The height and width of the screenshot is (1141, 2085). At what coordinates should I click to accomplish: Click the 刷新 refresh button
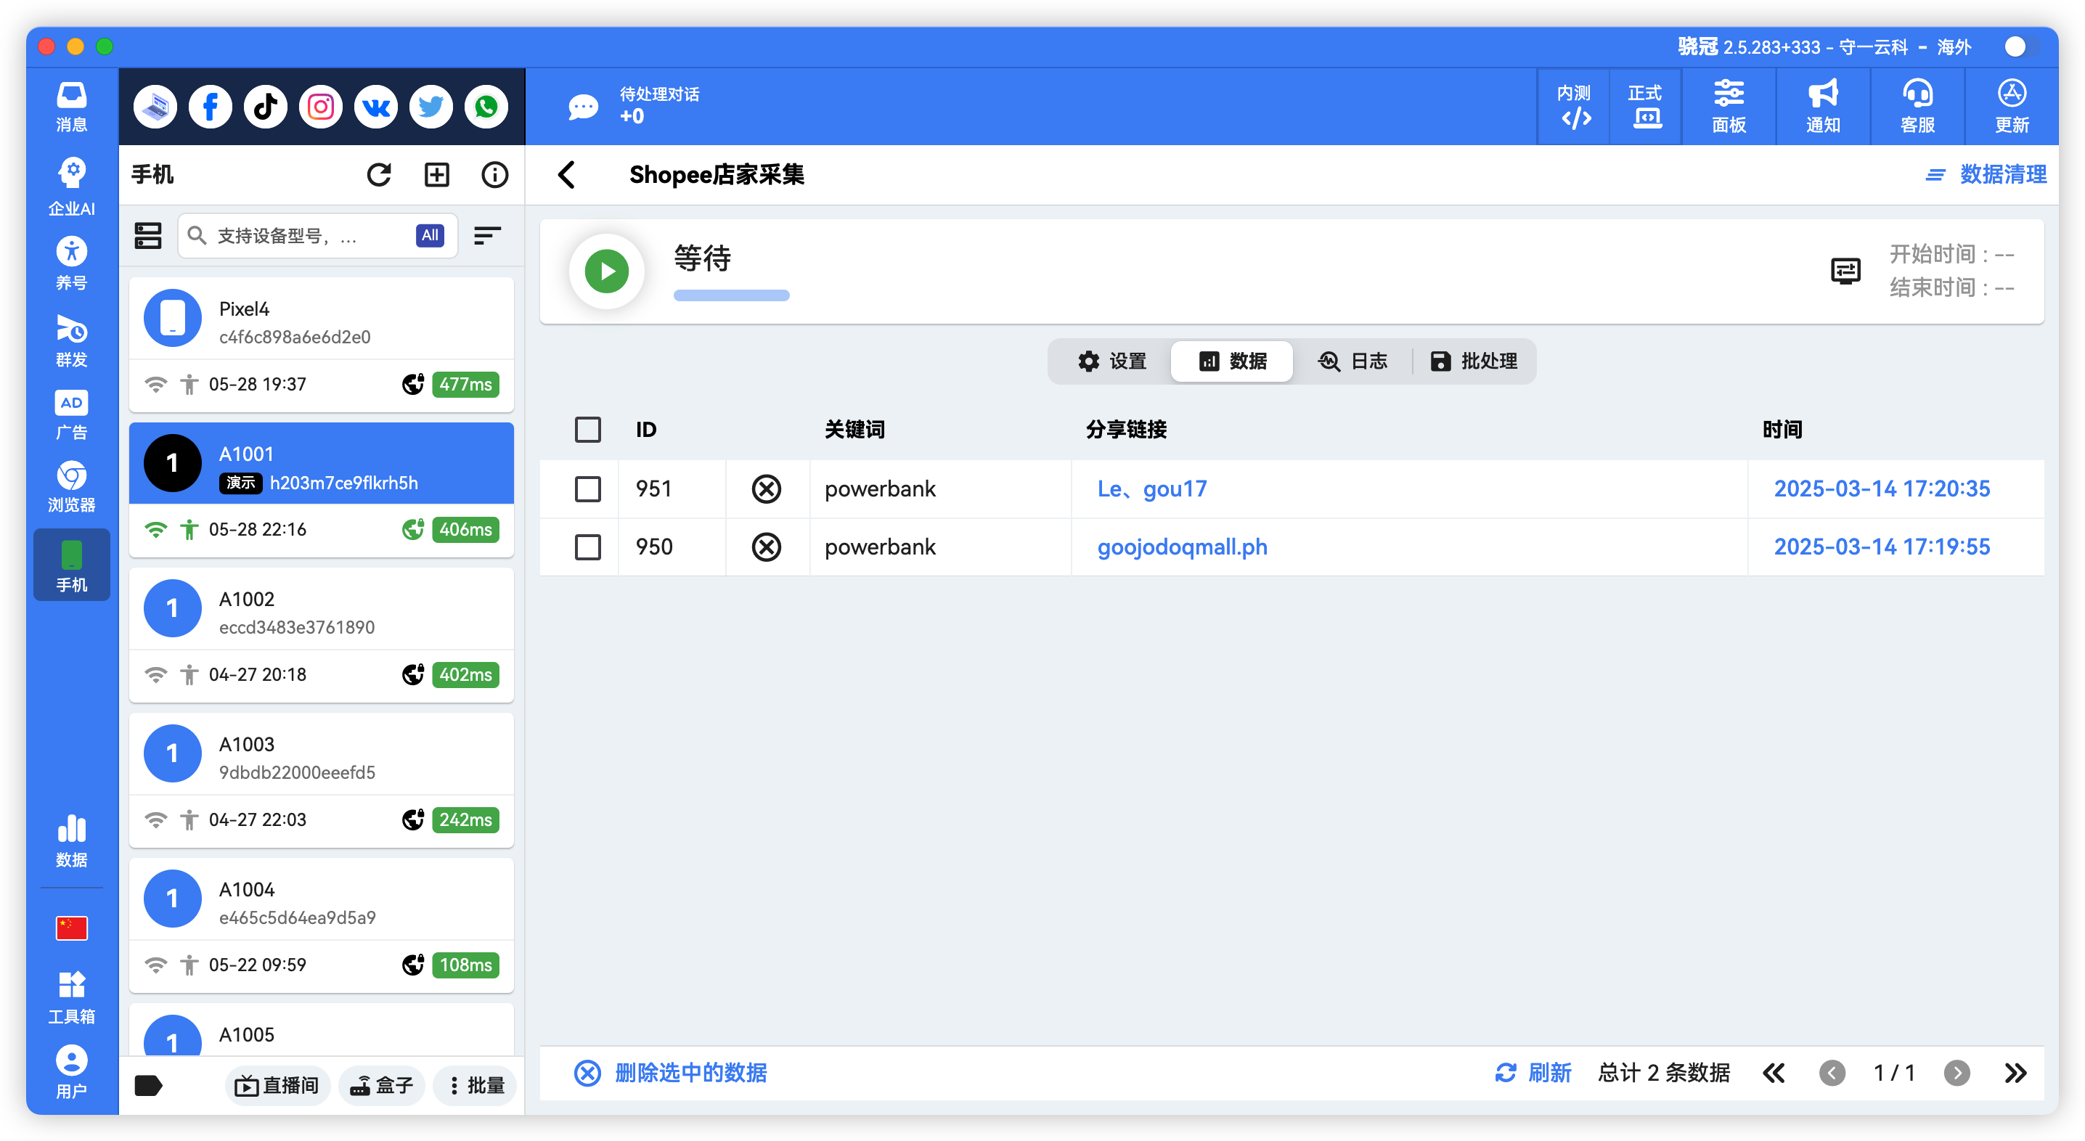[x=1533, y=1073]
